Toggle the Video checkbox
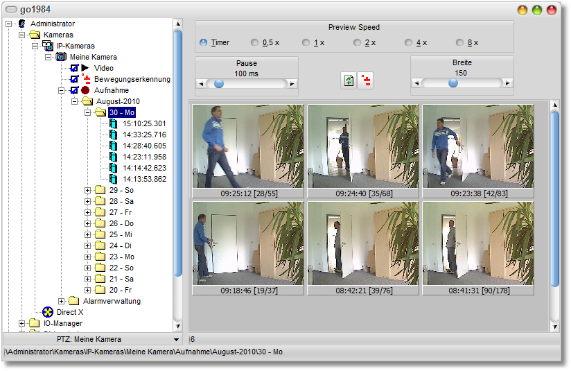This screenshot has width=571, height=371. pos(74,68)
